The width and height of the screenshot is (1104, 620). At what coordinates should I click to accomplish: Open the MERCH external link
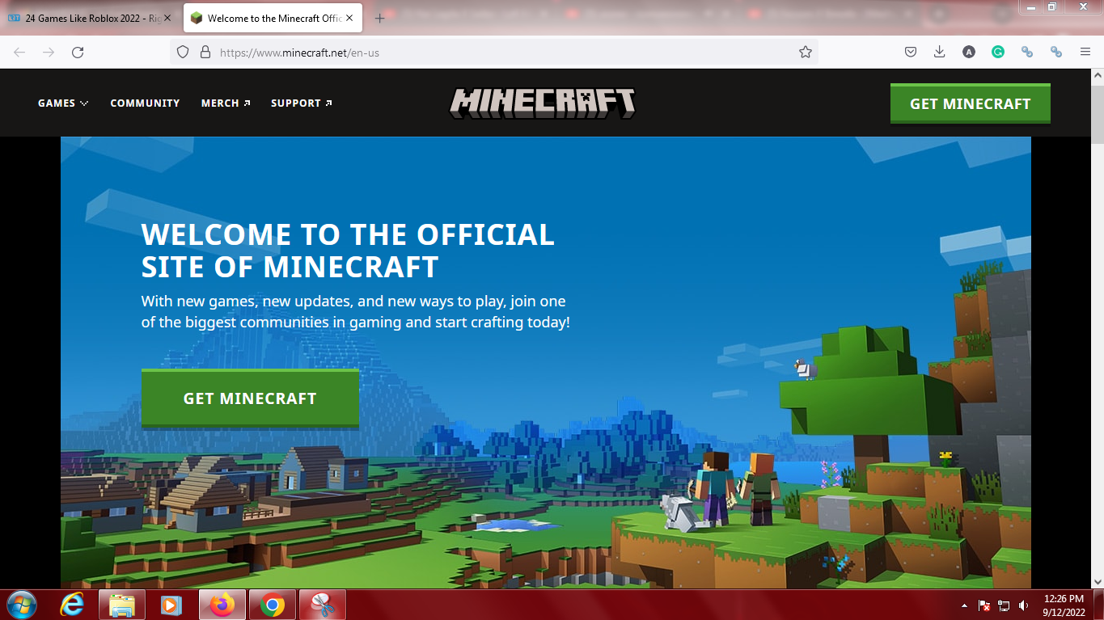tap(226, 103)
